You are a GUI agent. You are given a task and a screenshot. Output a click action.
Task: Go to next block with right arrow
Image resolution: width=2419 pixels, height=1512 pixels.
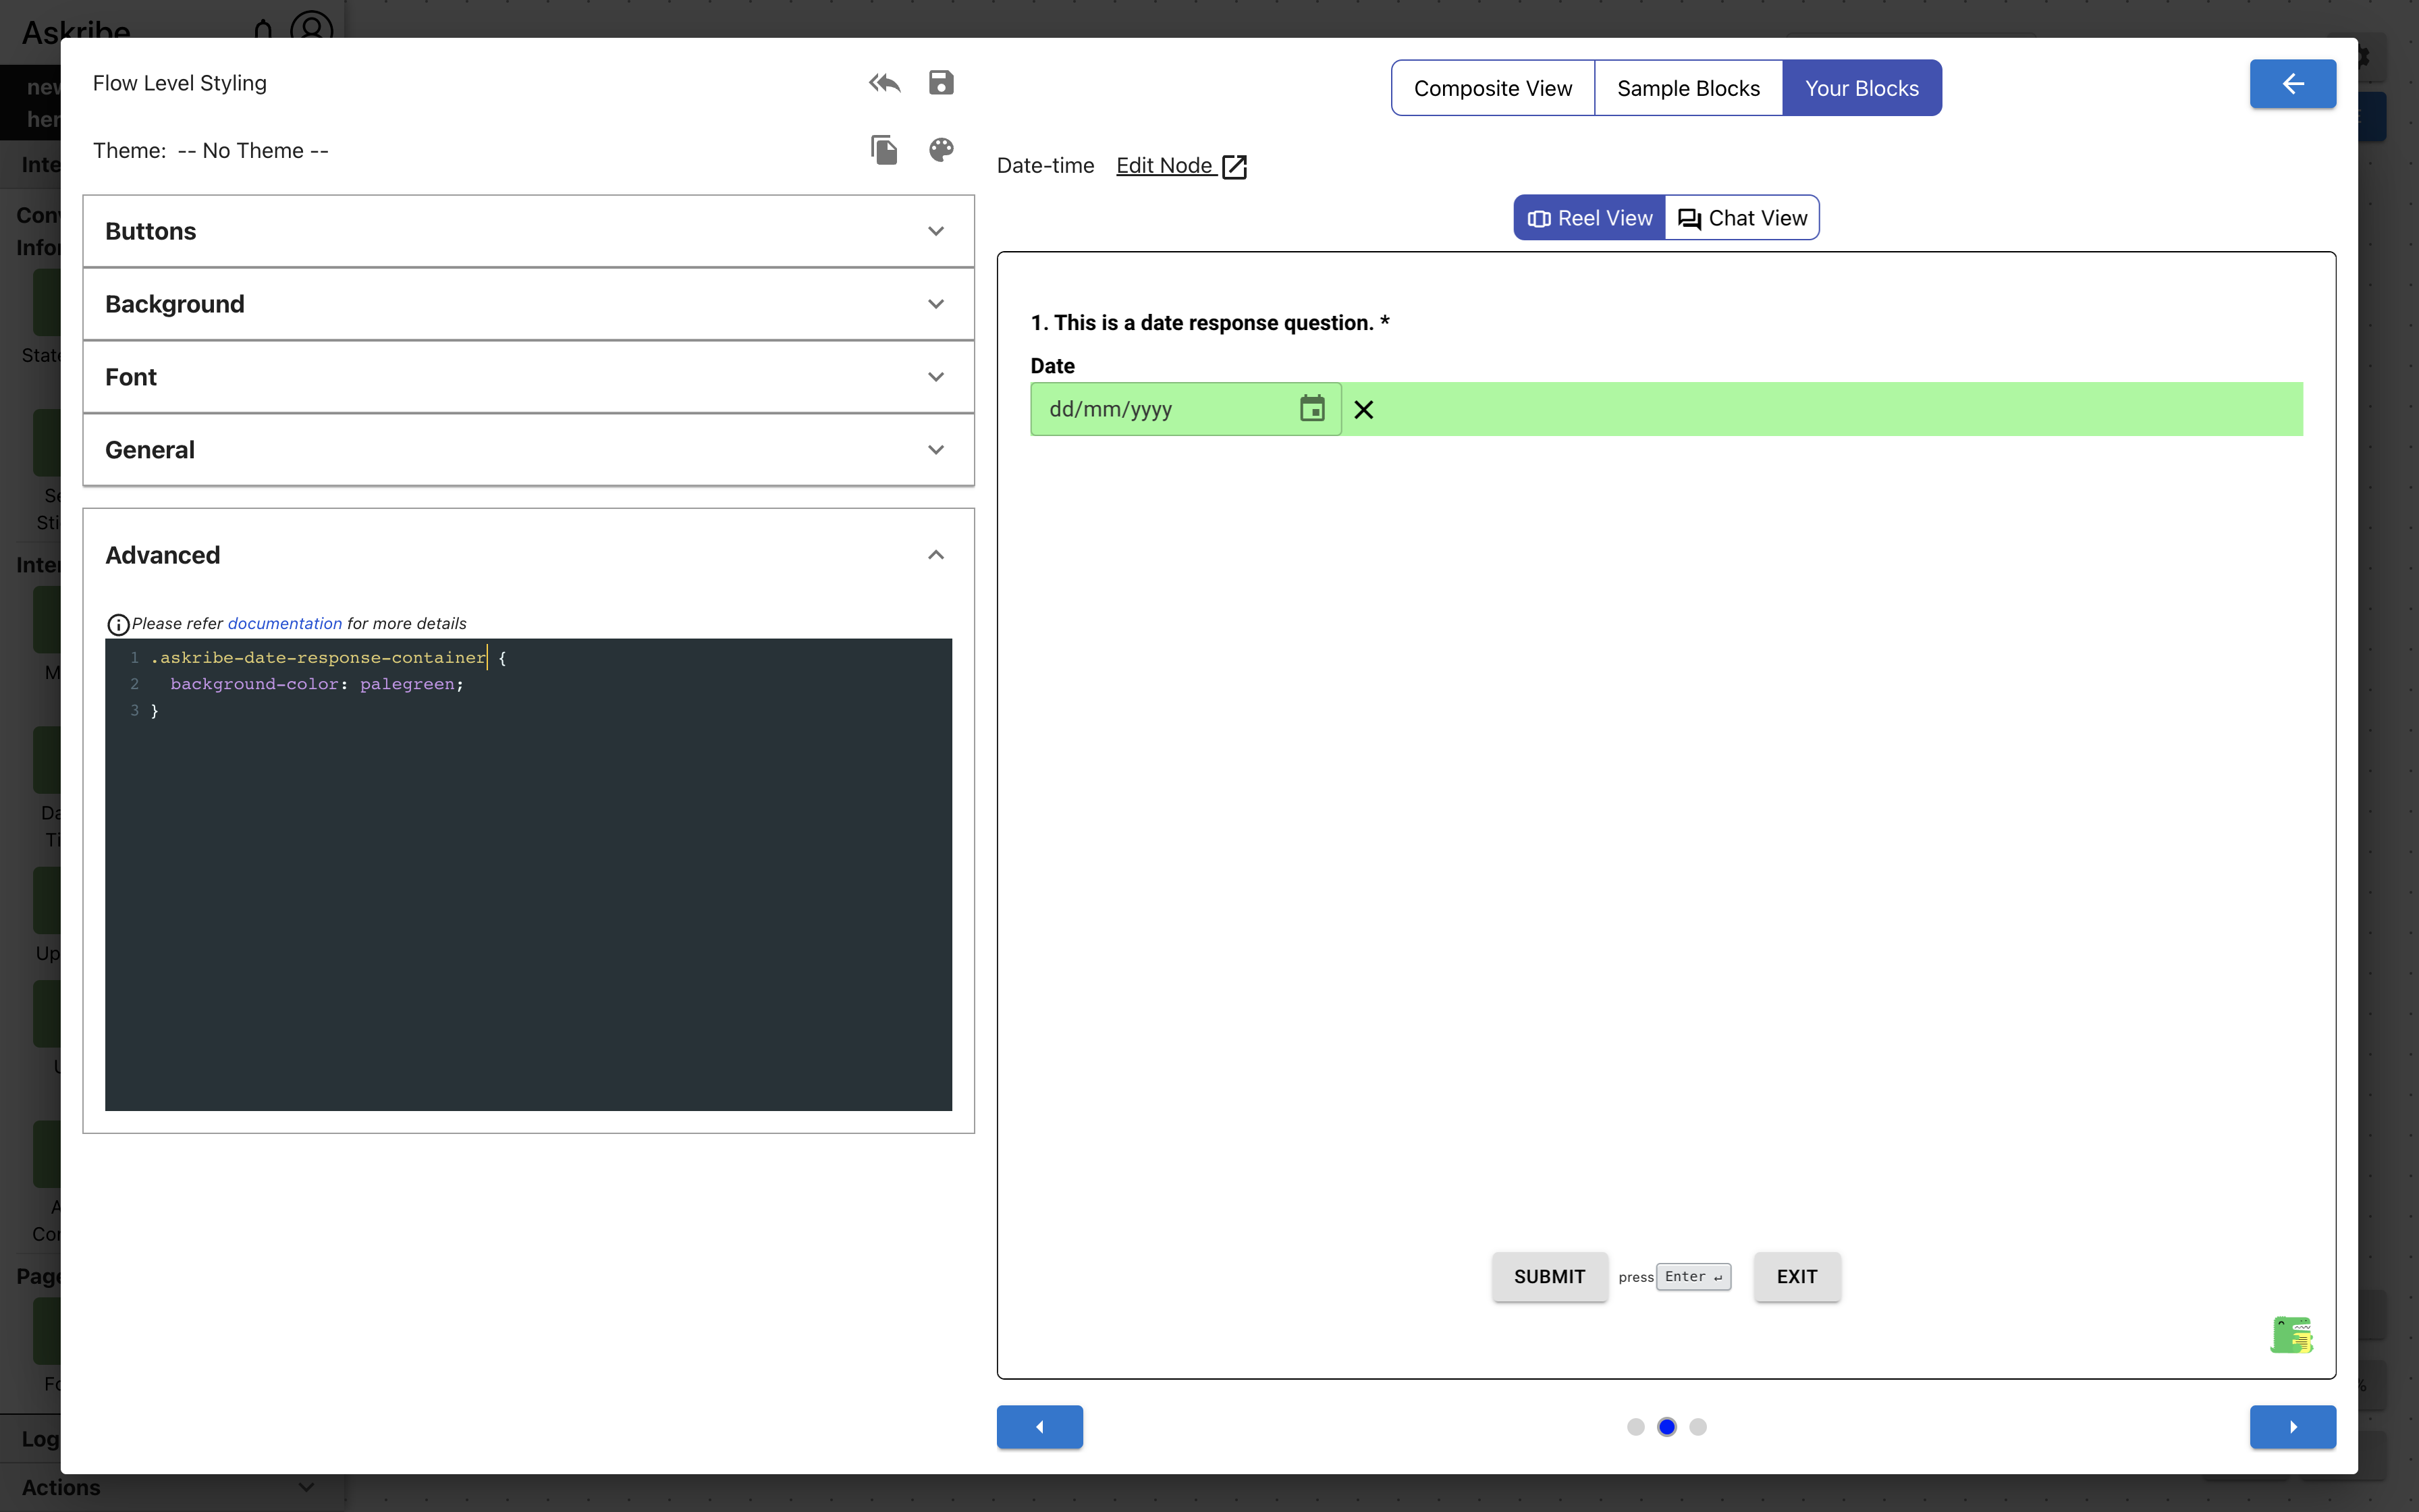[2292, 1427]
